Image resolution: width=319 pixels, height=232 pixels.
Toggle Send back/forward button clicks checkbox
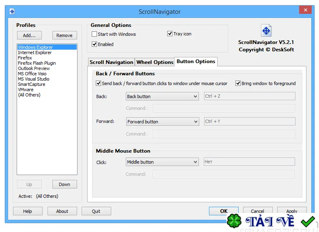click(98, 83)
